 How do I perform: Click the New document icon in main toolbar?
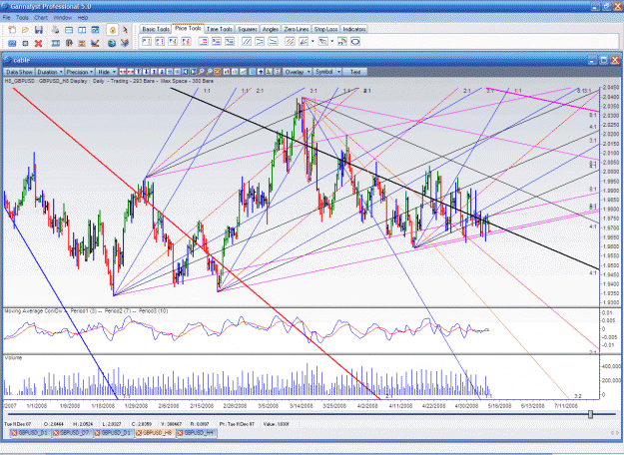pos(12,30)
